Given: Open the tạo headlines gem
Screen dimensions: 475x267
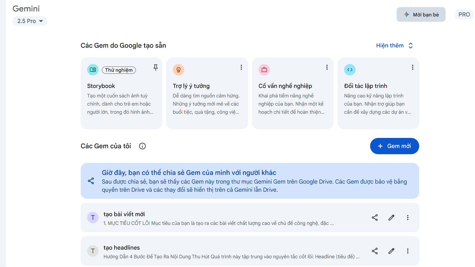Looking at the screenshot, I should [x=250, y=251].
